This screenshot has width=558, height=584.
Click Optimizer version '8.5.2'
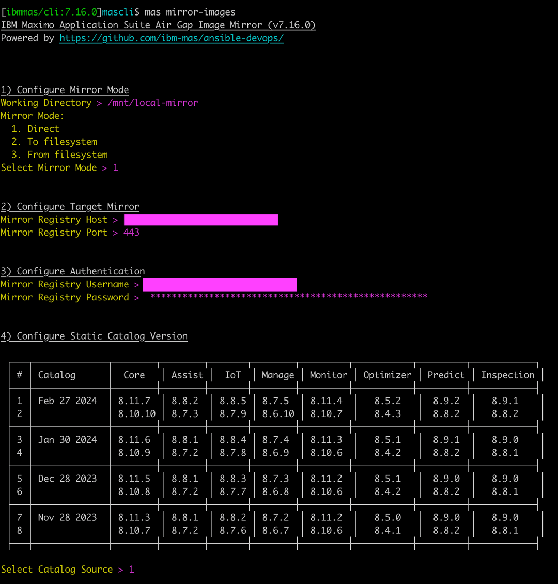tap(388, 401)
